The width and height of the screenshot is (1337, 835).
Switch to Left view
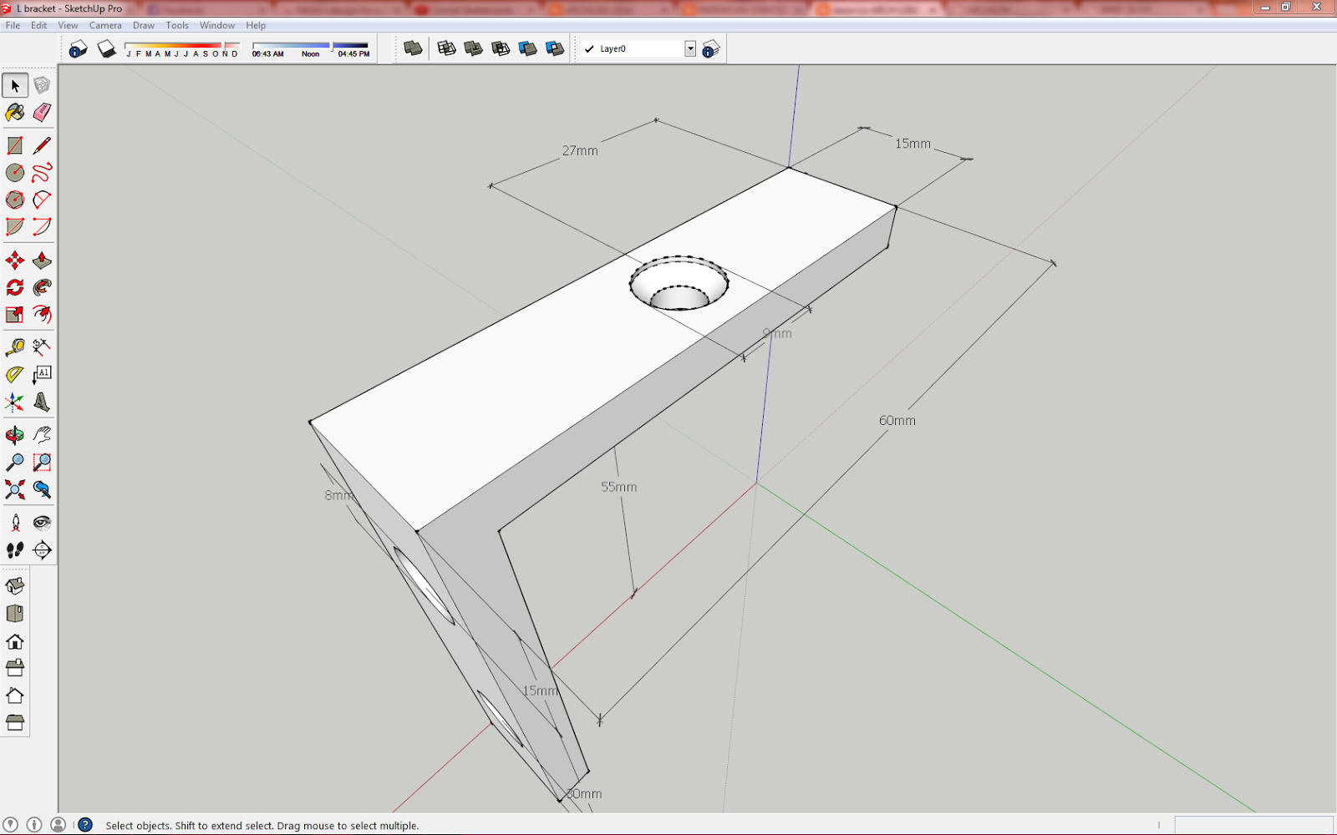coord(15,722)
